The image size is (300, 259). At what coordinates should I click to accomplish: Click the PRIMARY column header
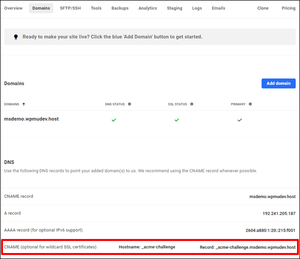tap(238, 104)
